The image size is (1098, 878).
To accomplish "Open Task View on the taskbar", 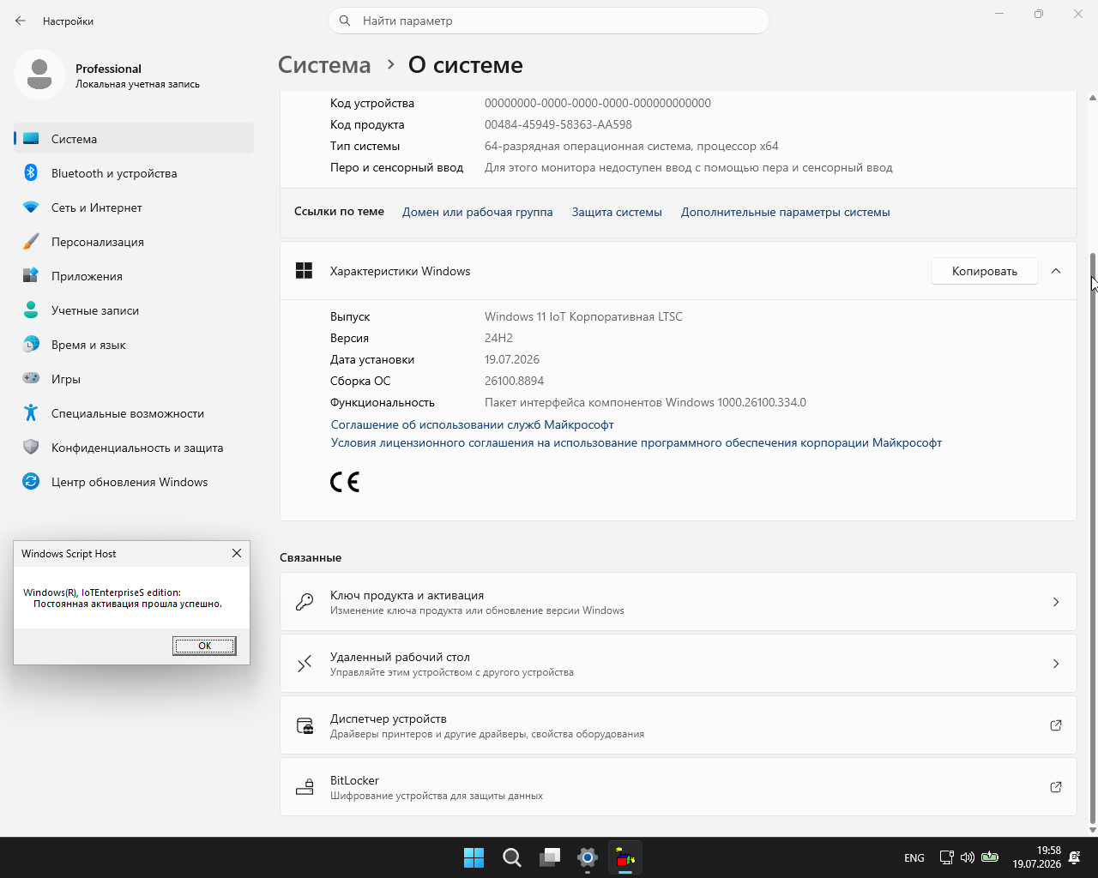I will click(550, 857).
